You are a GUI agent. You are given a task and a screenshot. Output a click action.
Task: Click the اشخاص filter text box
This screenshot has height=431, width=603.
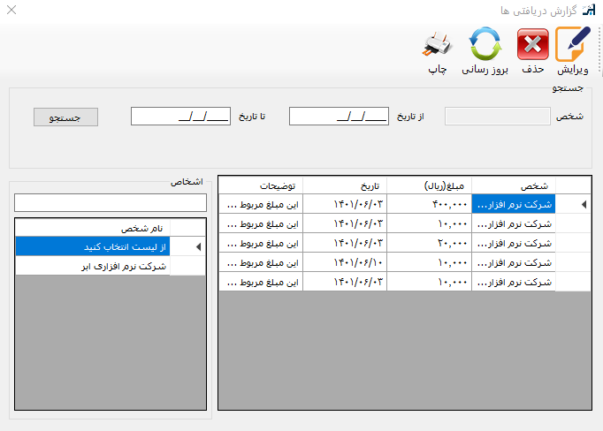109,203
